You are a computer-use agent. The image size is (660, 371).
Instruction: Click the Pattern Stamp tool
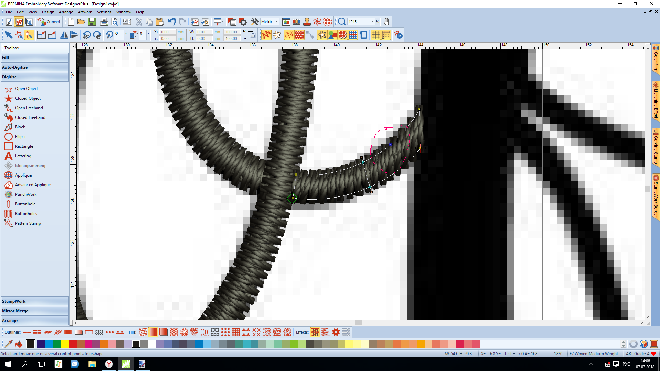pos(27,223)
